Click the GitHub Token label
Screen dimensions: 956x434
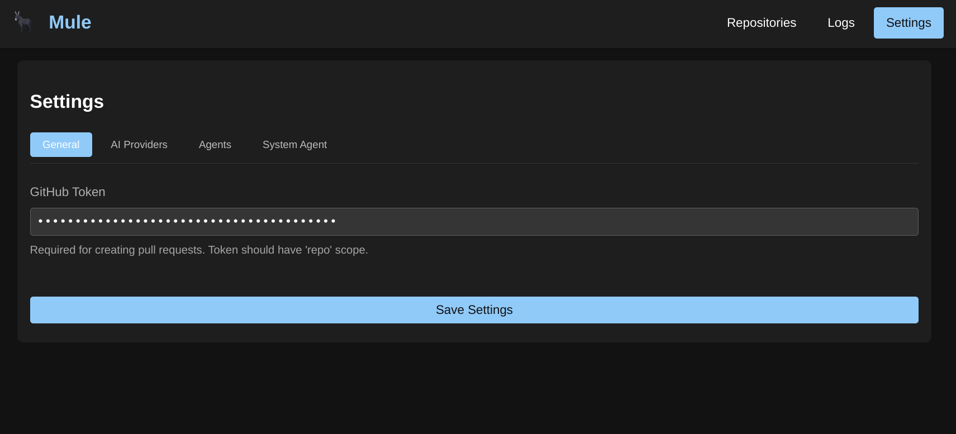(68, 192)
